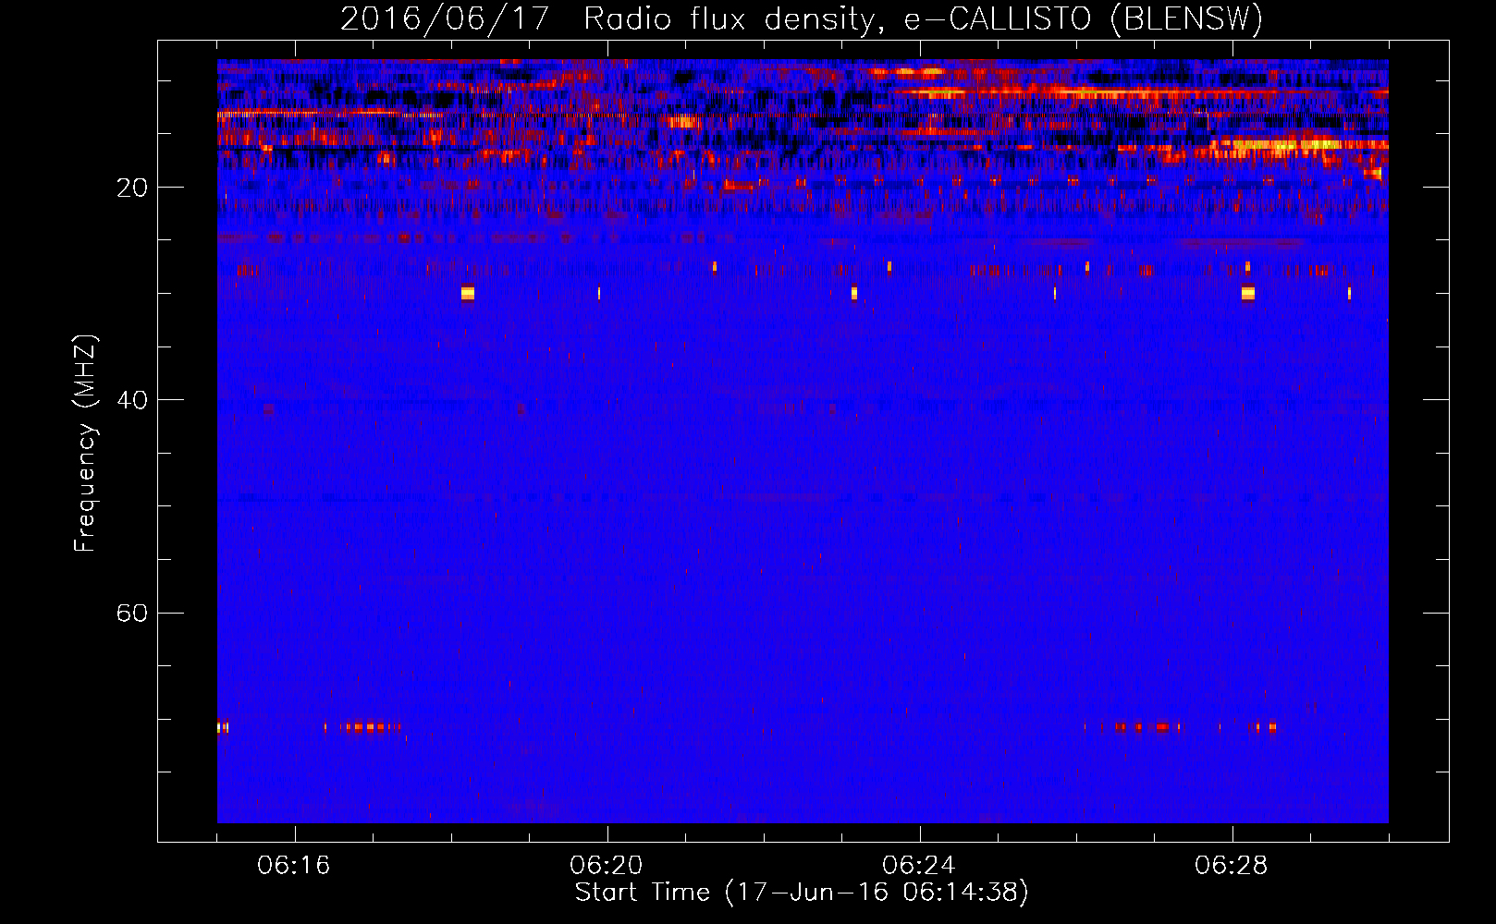Click the 40 MHz frequency tick label
Screen dimensions: 1496x924
[132, 400]
